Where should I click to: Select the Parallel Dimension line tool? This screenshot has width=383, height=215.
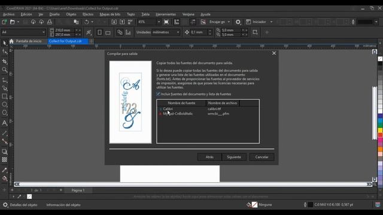(4, 133)
